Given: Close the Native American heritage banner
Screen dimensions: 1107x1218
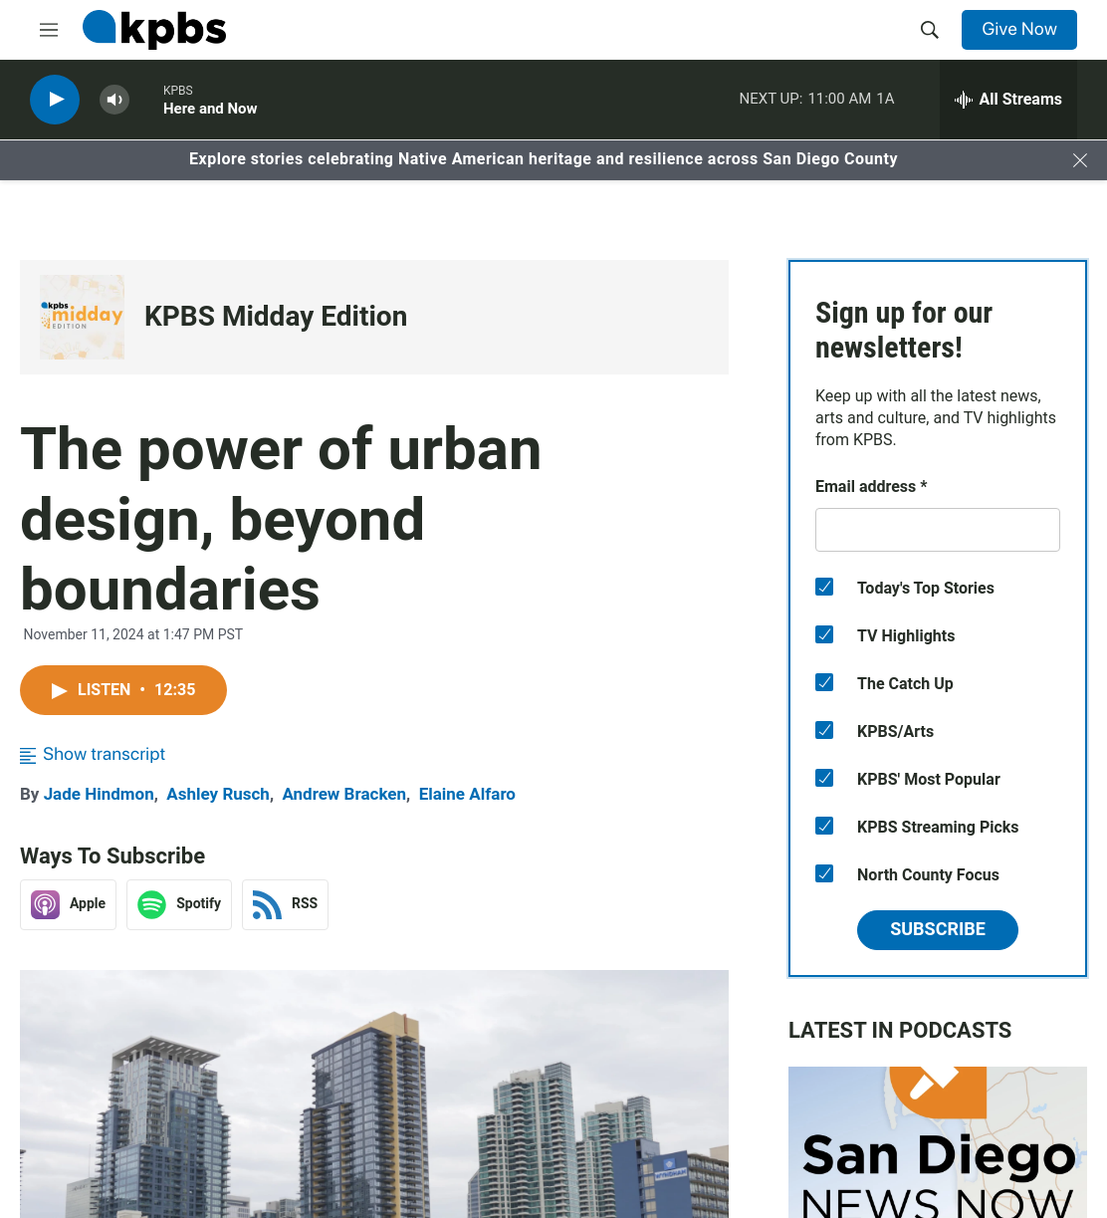Looking at the screenshot, I should (x=1080, y=160).
